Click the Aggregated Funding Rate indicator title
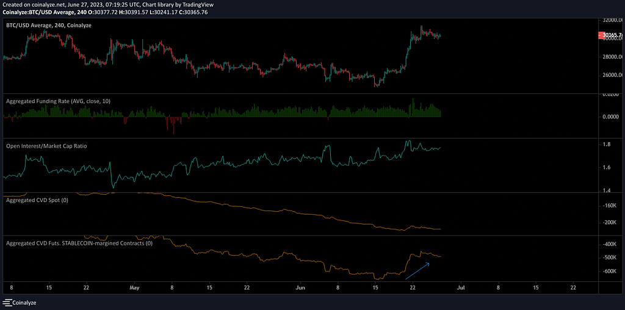 point(58,101)
